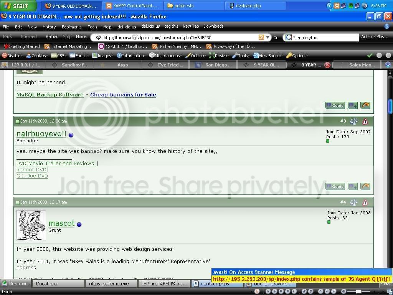Quote the 'It might be banned' post
Image resolution: width=393 pixels, height=295 pixels.
point(335,106)
